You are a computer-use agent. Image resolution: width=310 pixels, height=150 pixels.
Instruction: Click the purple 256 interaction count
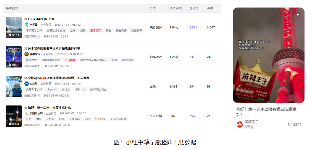pyautogui.click(x=192, y=116)
